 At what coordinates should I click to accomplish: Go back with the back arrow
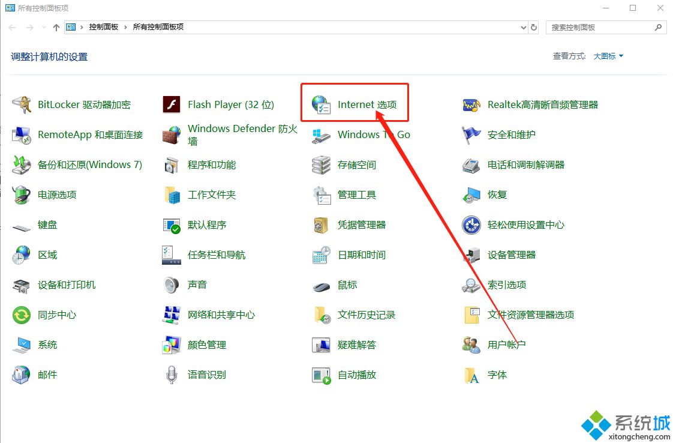pos(13,28)
